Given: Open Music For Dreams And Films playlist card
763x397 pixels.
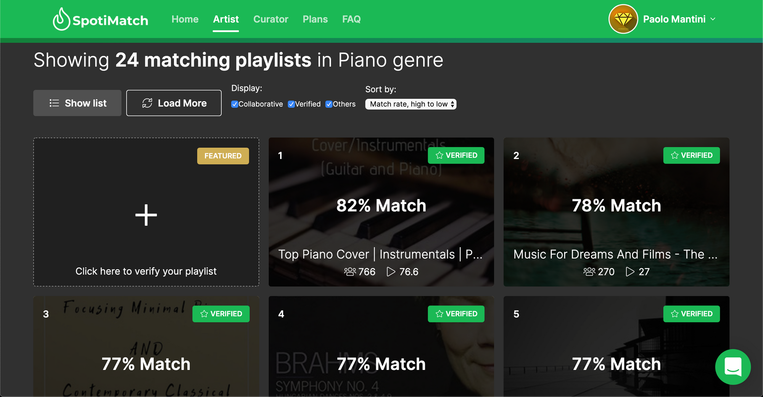Looking at the screenshot, I should 617,212.
